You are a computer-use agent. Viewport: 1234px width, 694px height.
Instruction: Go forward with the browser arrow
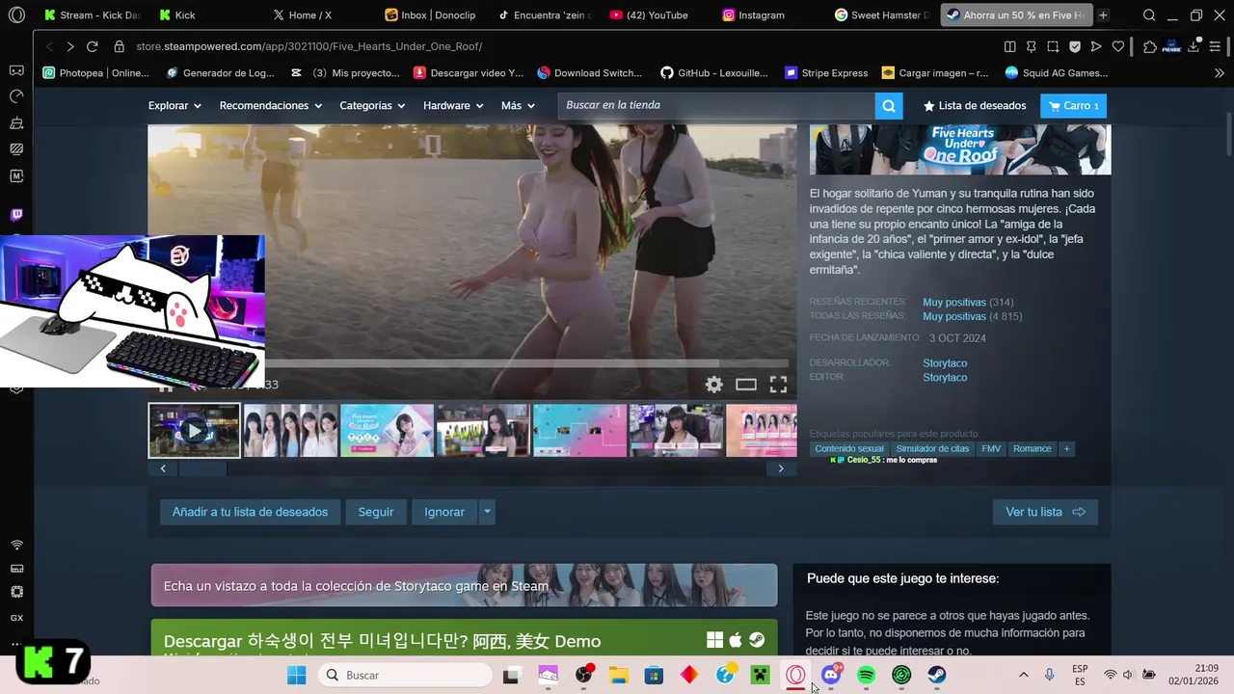(x=69, y=46)
